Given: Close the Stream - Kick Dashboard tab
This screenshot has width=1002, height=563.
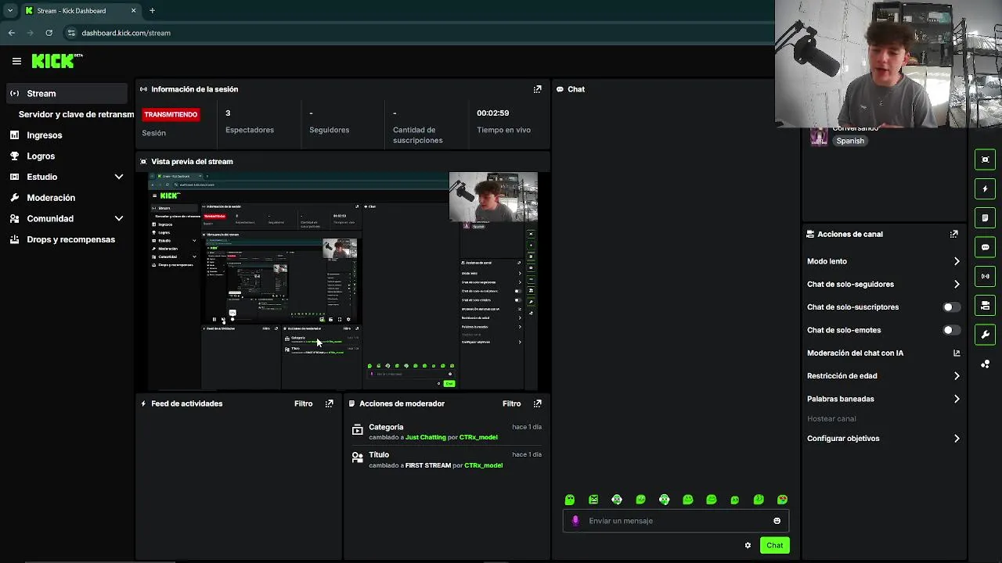Looking at the screenshot, I should coord(133,10).
